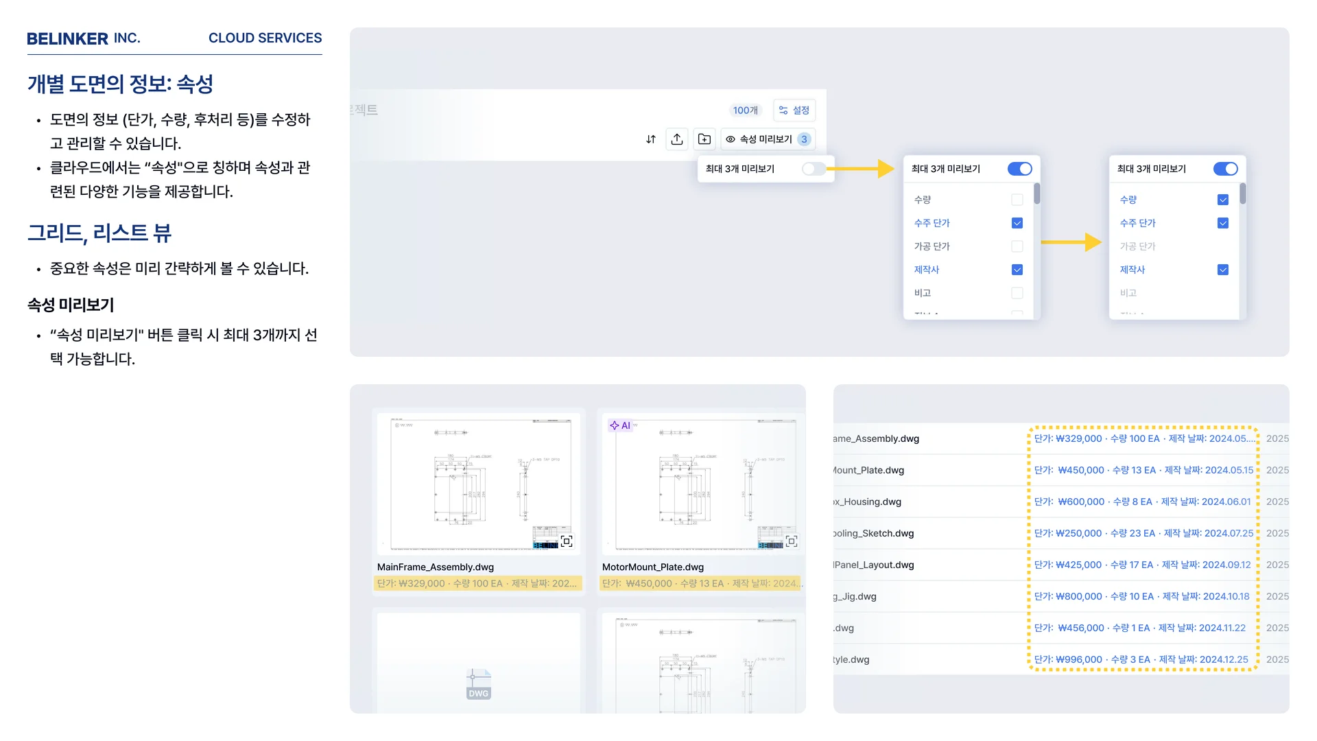Click the 100개 count badge

click(745, 110)
